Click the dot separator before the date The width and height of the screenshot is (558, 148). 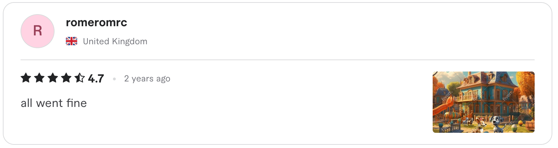click(114, 79)
